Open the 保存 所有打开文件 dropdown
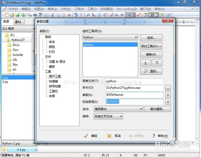 tap(108, 116)
